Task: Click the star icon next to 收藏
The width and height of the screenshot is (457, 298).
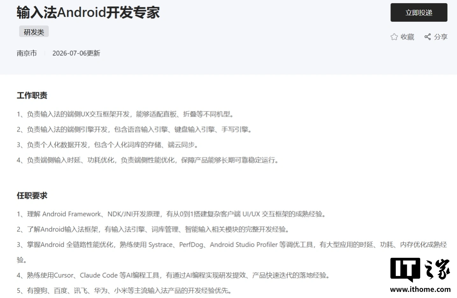Action: click(394, 37)
